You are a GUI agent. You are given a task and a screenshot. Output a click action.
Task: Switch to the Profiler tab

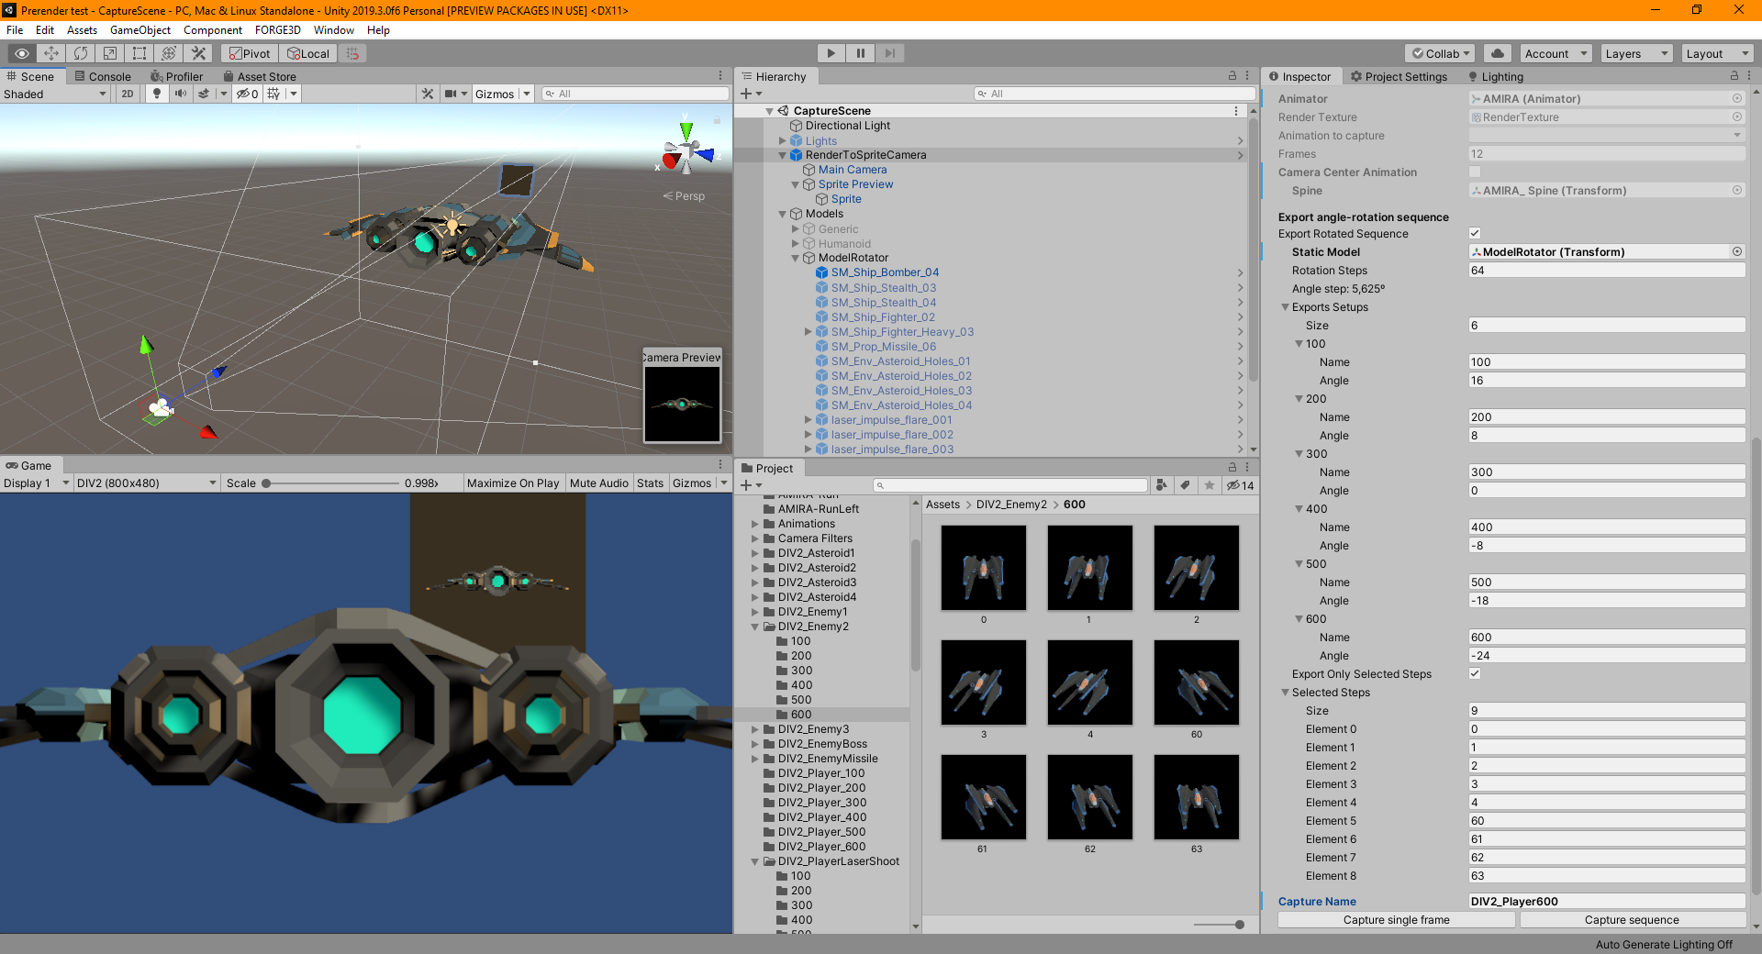177,76
